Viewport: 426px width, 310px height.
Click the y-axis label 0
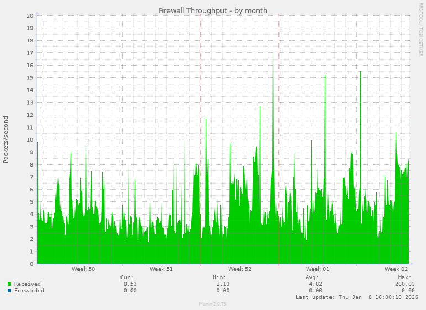tap(31, 264)
